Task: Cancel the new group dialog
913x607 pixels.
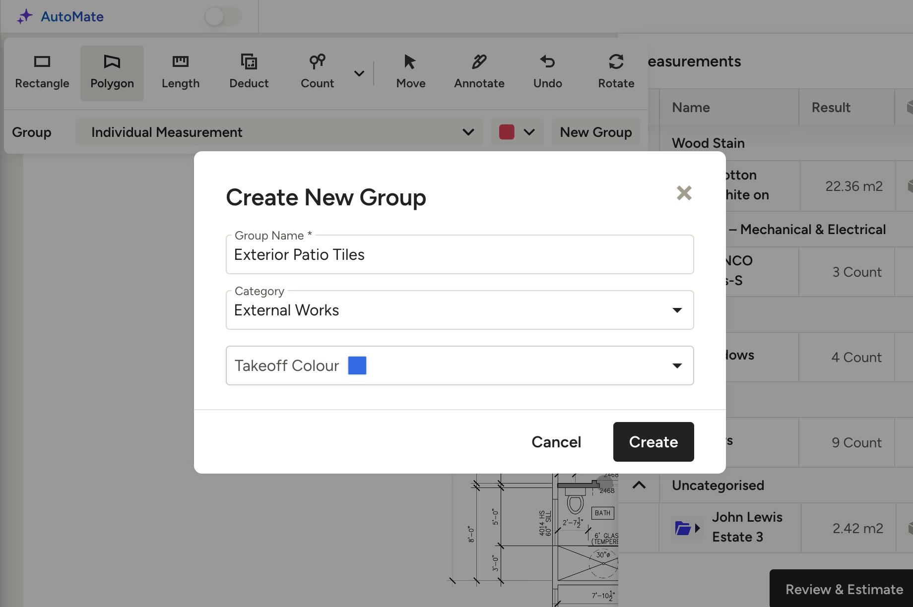Action: click(x=556, y=442)
